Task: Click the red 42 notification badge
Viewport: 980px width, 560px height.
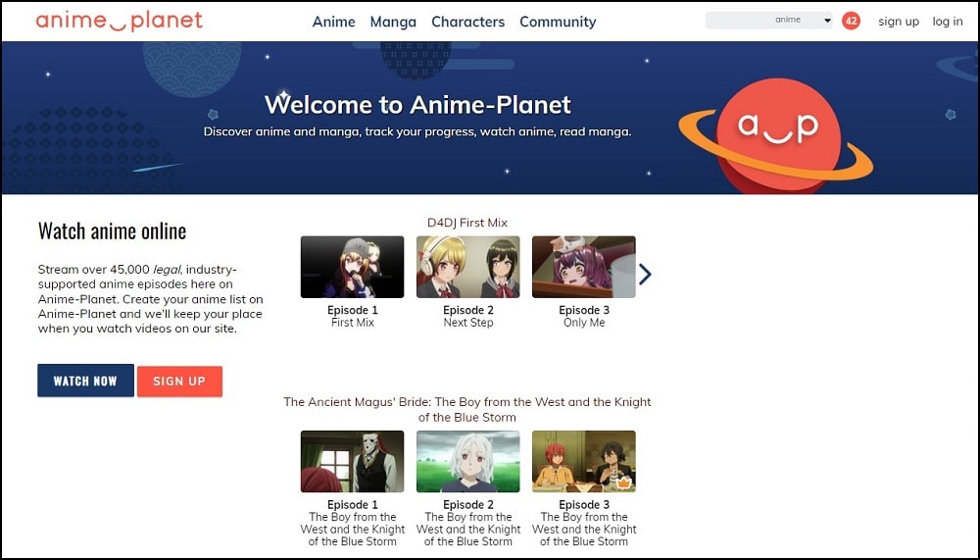Action: tap(851, 21)
